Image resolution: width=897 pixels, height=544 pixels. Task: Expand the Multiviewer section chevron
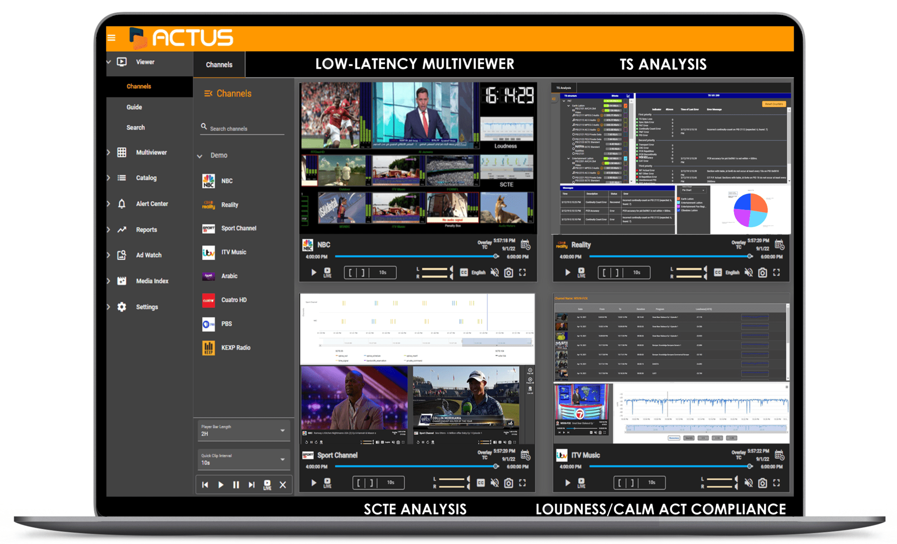109,152
